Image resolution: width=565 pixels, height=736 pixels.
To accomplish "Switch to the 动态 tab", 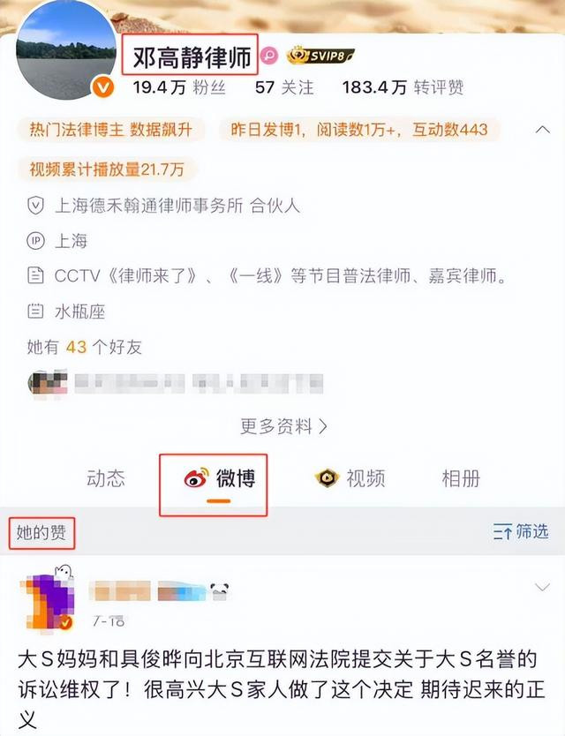I will (x=106, y=478).
